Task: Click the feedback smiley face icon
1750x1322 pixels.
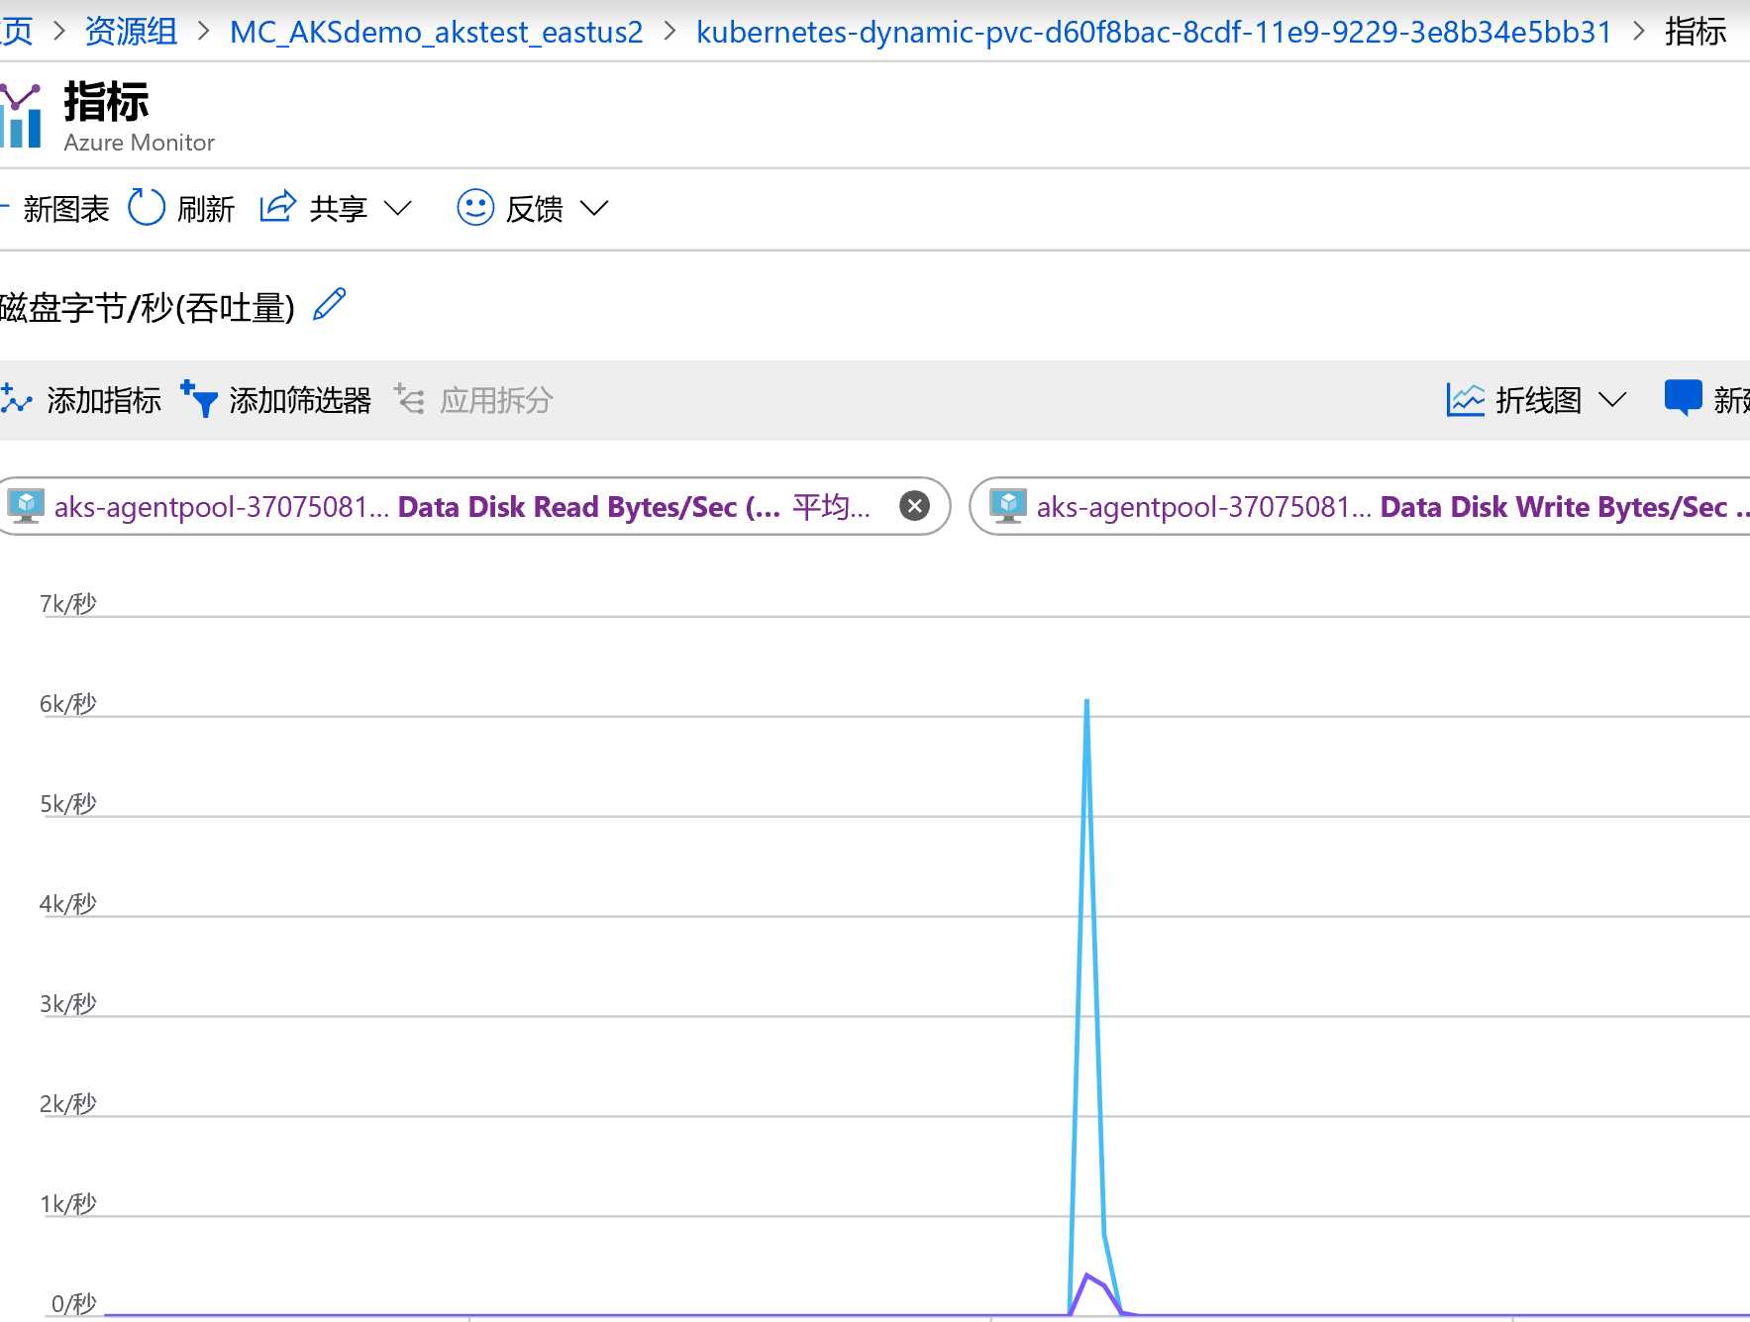Action: [475, 208]
